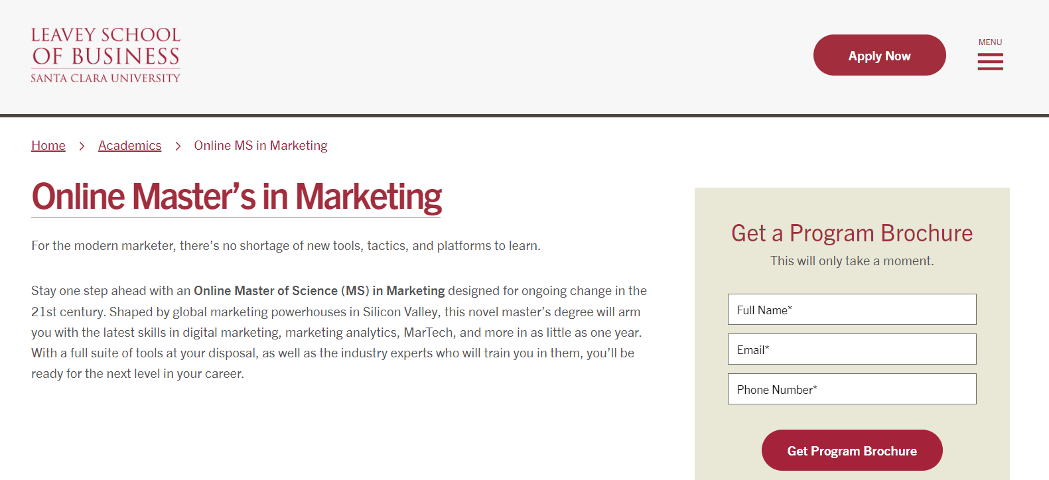
Task: Click the red horizontal lines of the hamburger
Action: [990, 61]
